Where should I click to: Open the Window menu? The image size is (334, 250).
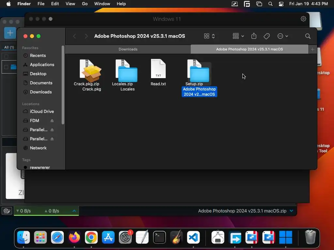click(x=102, y=4)
